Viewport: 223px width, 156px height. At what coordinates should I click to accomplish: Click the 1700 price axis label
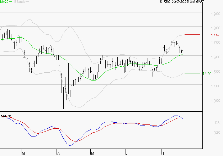click(216, 43)
